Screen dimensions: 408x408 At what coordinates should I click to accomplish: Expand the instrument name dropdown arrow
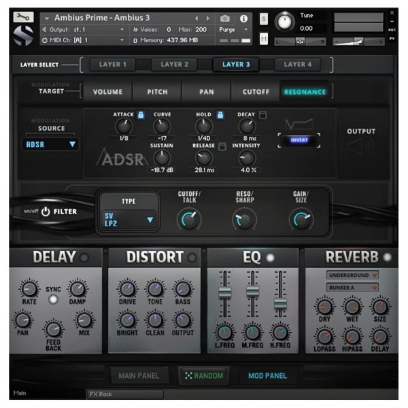coord(47,18)
